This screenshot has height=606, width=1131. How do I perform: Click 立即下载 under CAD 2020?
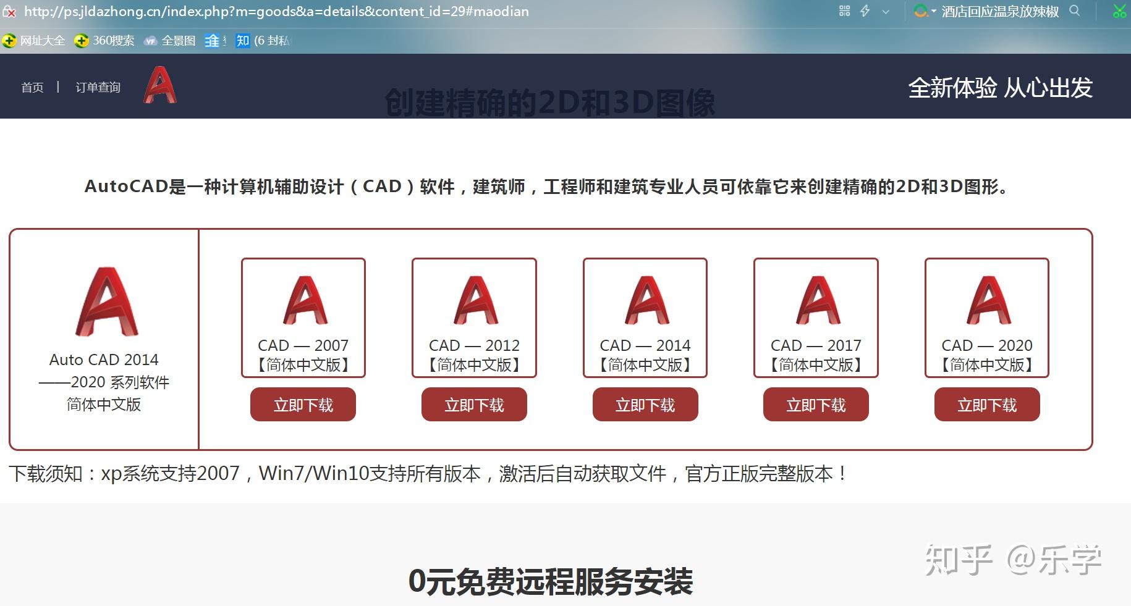(987, 405)
